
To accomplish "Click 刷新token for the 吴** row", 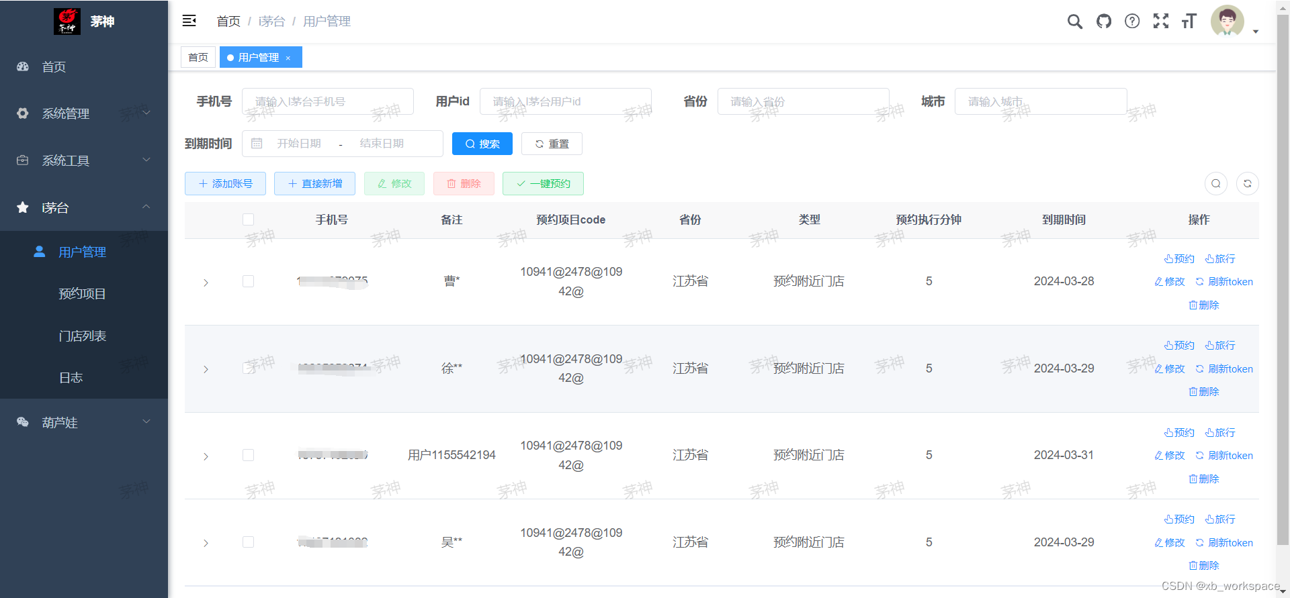I will (1224, 542).
